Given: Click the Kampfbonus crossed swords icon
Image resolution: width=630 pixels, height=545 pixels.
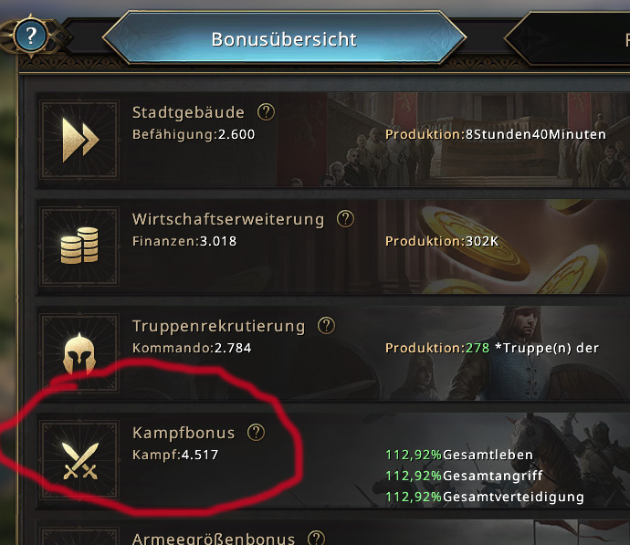Looking at the screenshot, I should pos(79,460).
